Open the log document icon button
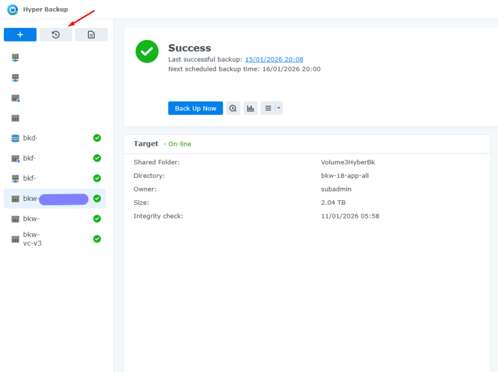498x372 pixels. click(91, 35)
